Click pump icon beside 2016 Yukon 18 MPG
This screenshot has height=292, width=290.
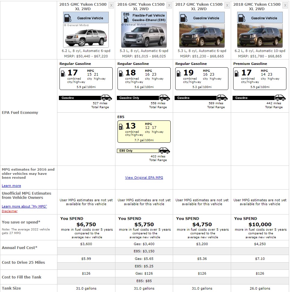[x=121, y=74]
